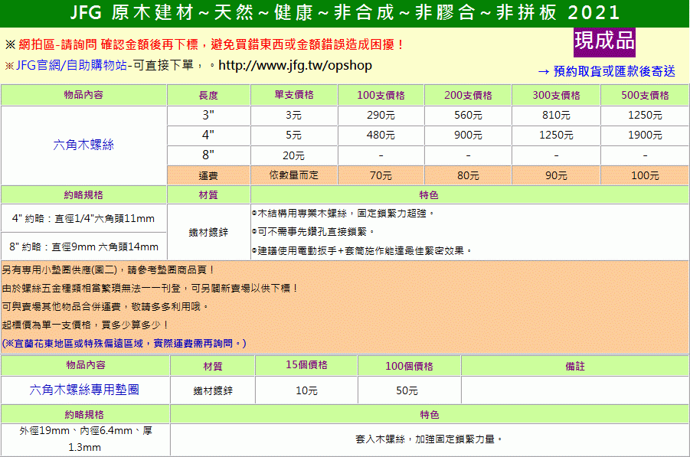Screen dimensions: 690x457
Task: Select the "備註" column header
Action: point(574,366)
